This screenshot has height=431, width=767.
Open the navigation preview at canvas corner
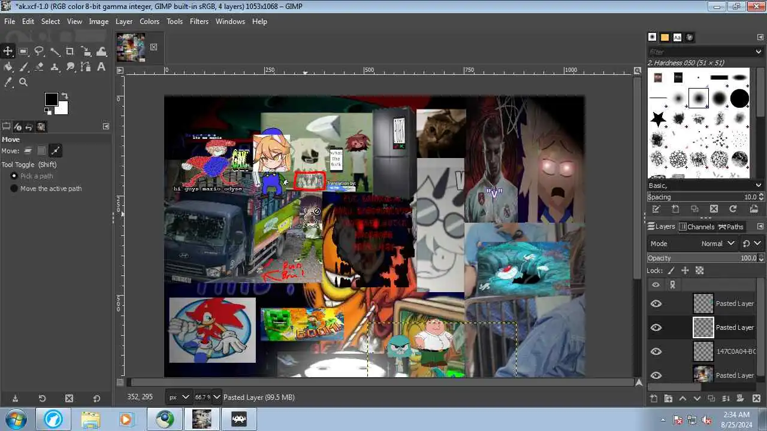click(638, 382)
